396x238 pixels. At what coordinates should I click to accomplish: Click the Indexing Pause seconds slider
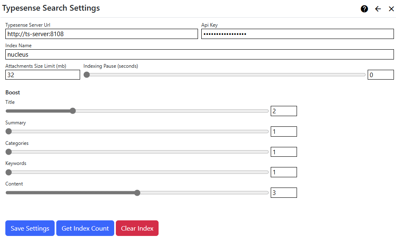coord(86,75)
